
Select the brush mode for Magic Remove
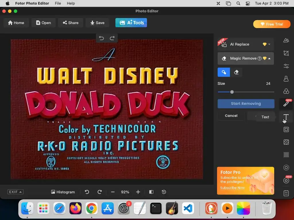(x=224, y=72)
